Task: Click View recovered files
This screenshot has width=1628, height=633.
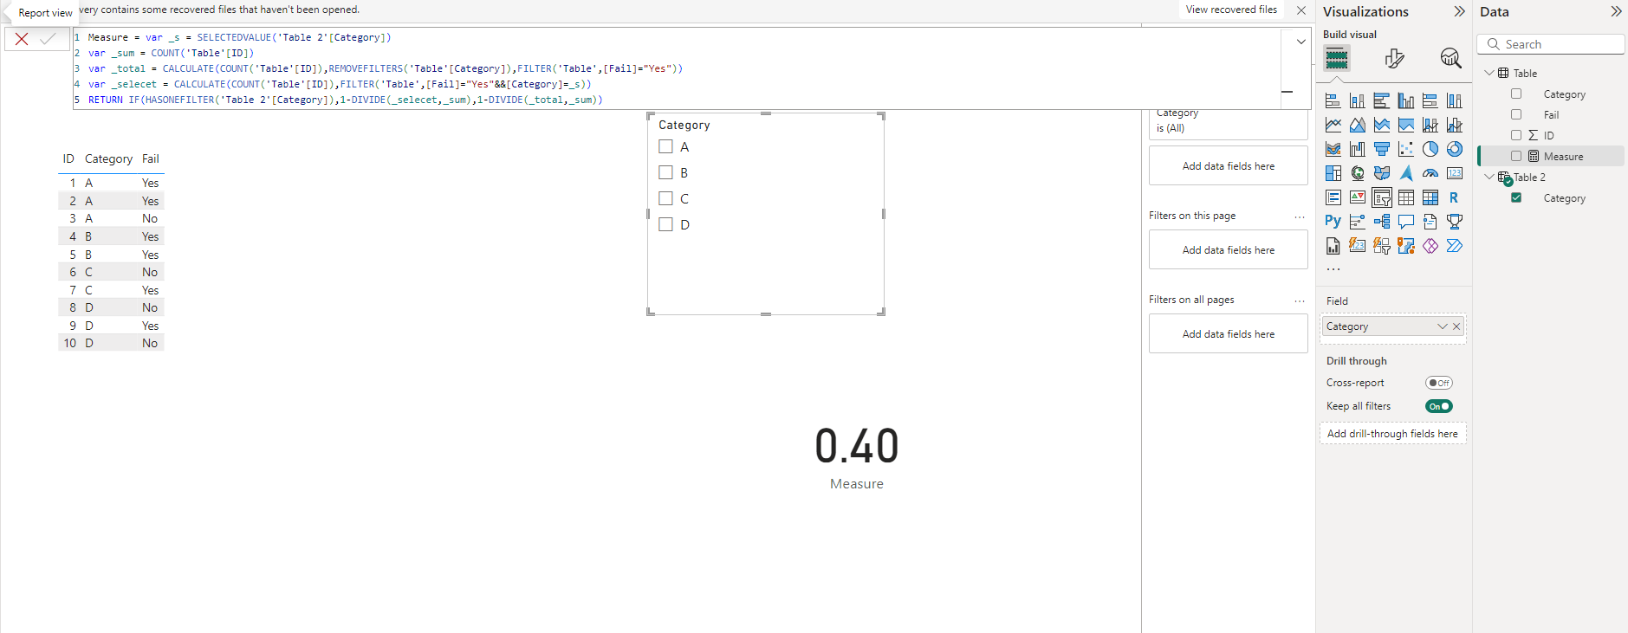Action: point(1231,10)
